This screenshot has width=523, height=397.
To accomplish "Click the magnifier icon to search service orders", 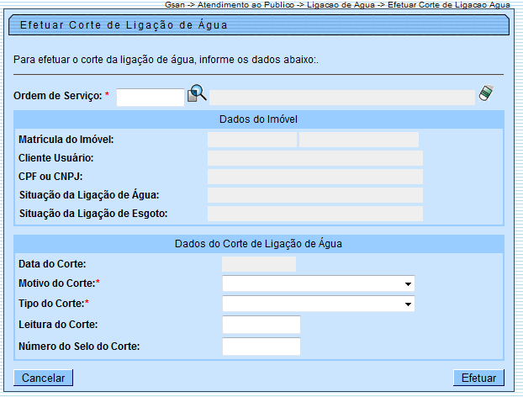I will (197, 94).
